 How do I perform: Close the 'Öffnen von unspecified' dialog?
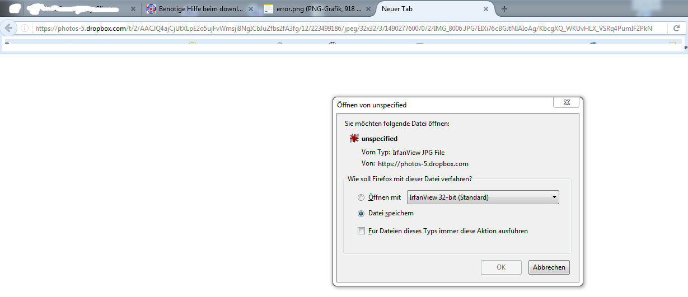point(565,102)
